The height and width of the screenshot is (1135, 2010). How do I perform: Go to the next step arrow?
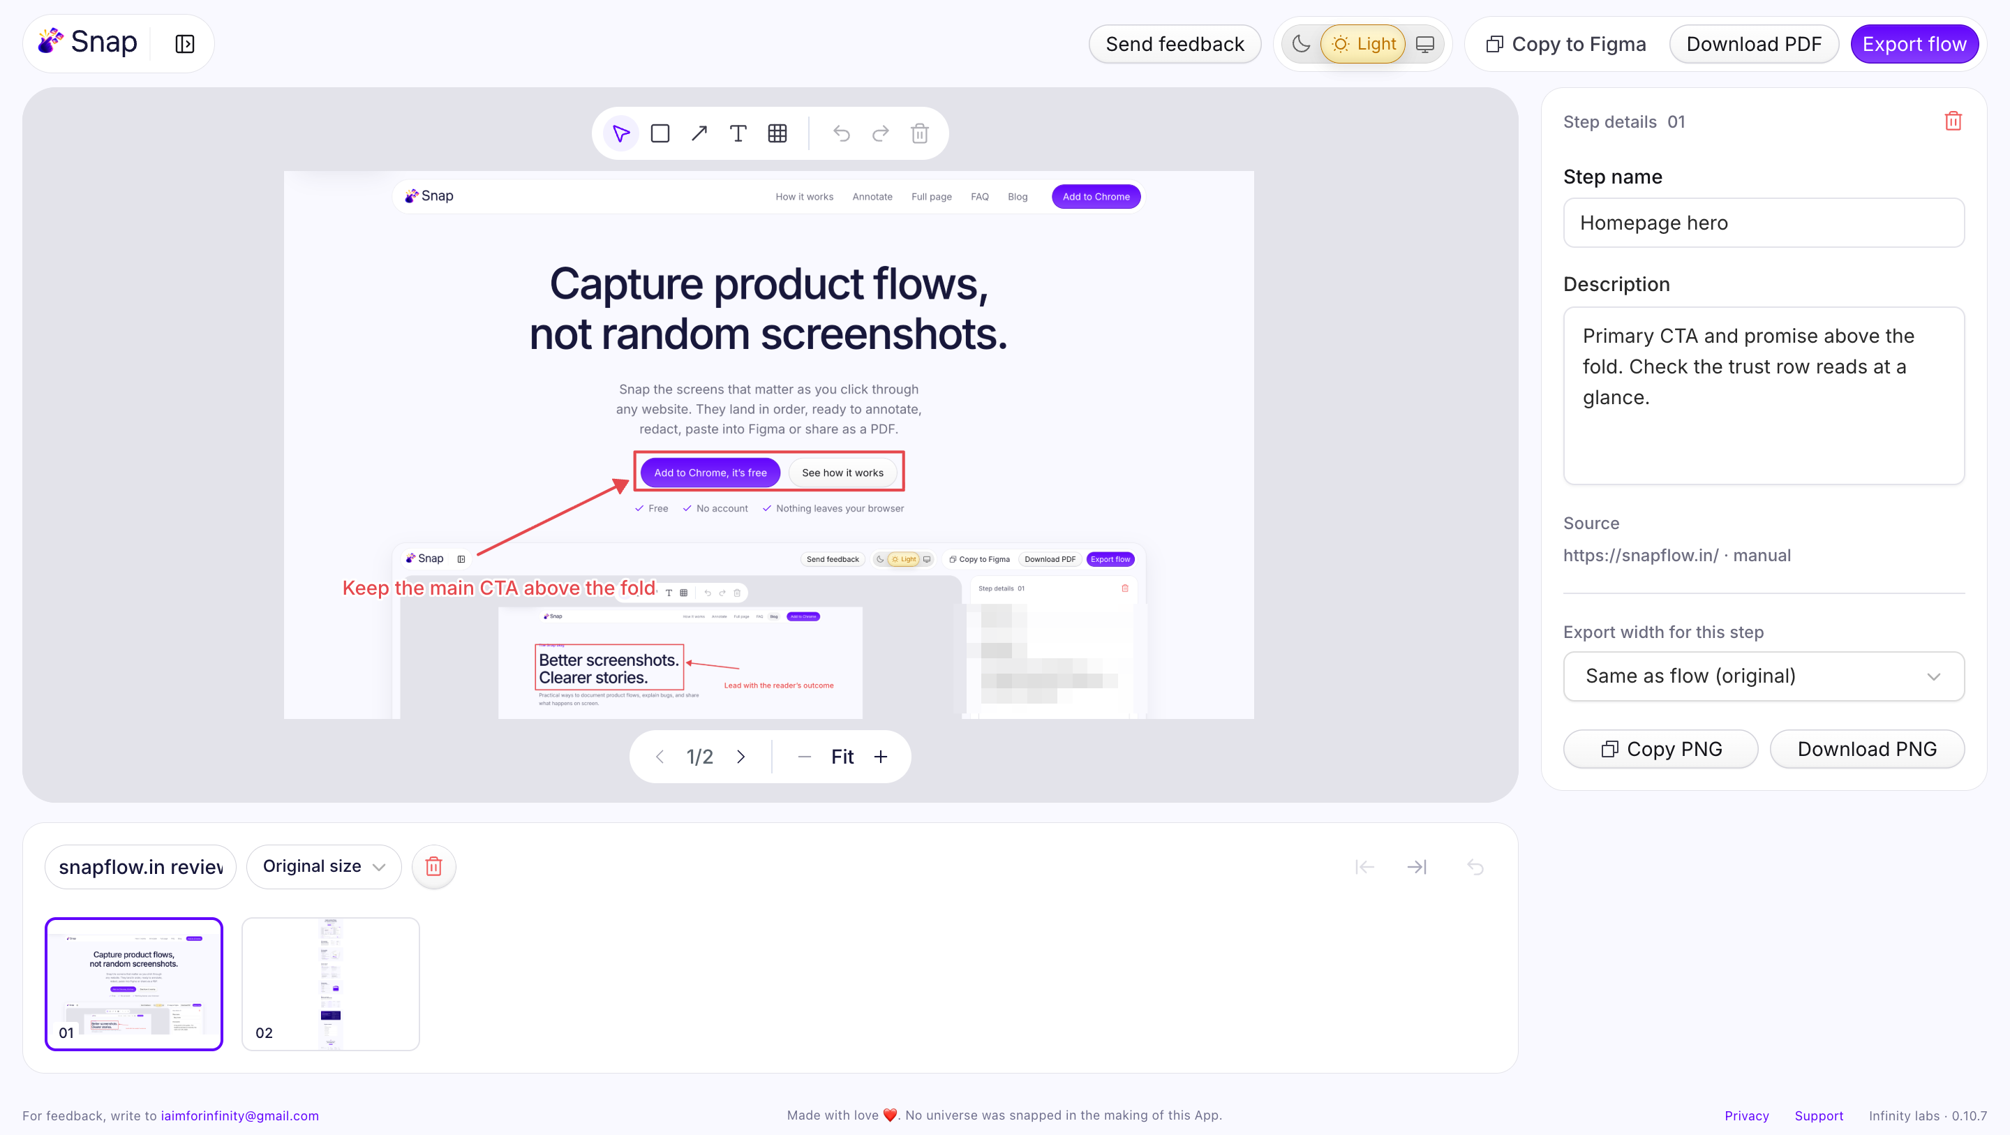click(741, 757)
